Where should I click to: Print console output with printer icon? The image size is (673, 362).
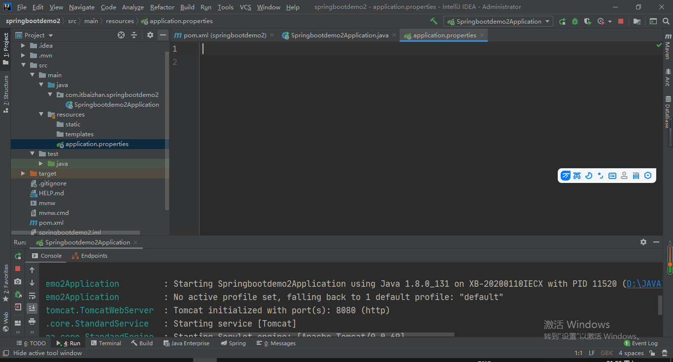(32, 321)
